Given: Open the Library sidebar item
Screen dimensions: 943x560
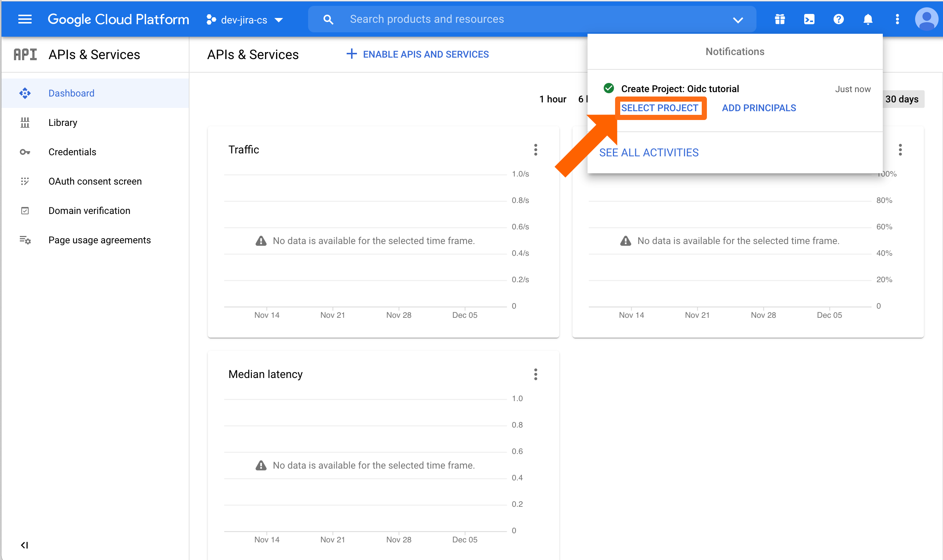Looking at the screenshot, I should 63,123.
